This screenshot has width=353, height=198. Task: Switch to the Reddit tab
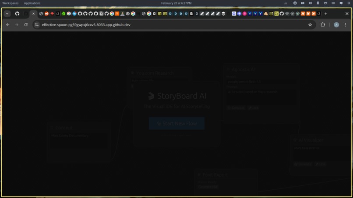[46, 14]
